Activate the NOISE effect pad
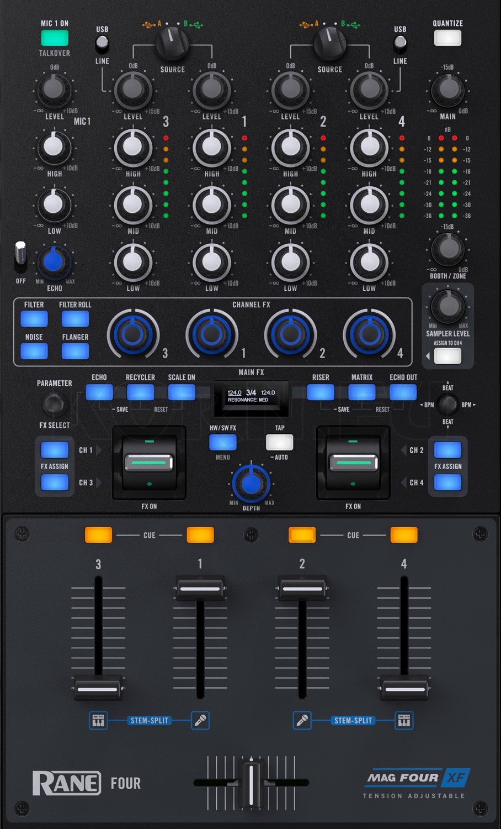 33,350
